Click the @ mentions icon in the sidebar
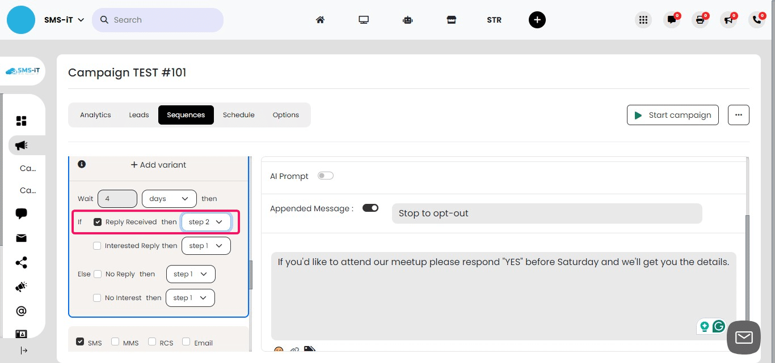The height and width of the screenshot is (363, 775). tap(21, 310)
